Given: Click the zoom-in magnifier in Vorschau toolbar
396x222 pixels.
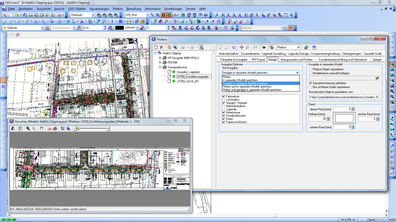Looking at the screenshot, I should click(x=28, y=129).
